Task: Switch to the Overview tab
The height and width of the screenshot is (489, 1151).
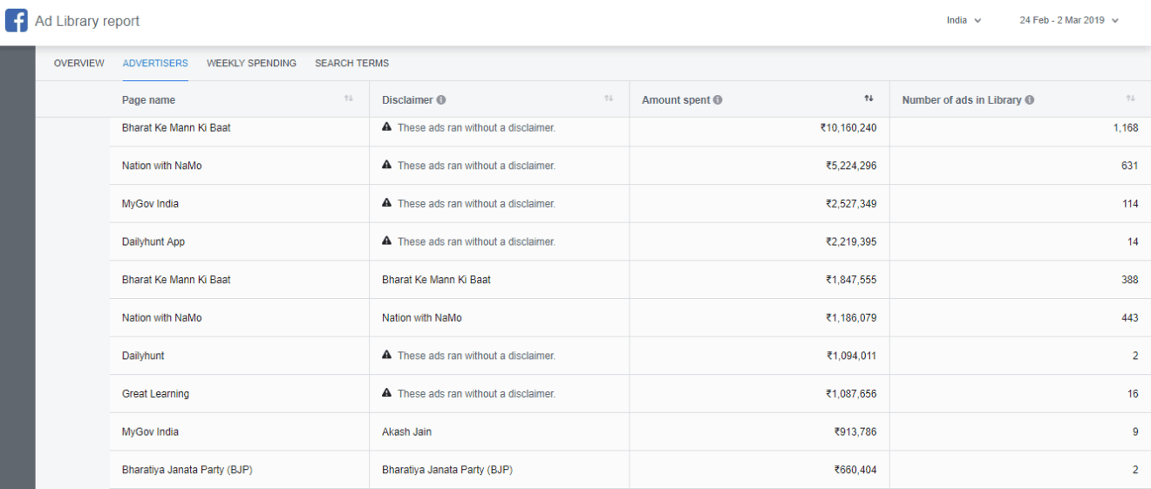Action: (x=79, y=64)
